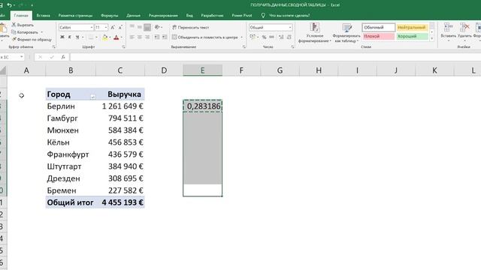Open the number format Общий dropdown
The width and height of the screenshot is (481, 270).
coord(290,28)
